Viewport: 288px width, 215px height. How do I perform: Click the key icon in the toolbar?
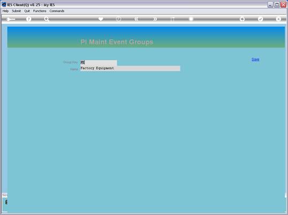click(11, 19)
